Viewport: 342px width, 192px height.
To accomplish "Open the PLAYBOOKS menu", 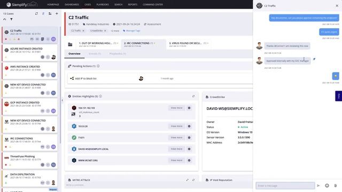I will tap(103, 5).
